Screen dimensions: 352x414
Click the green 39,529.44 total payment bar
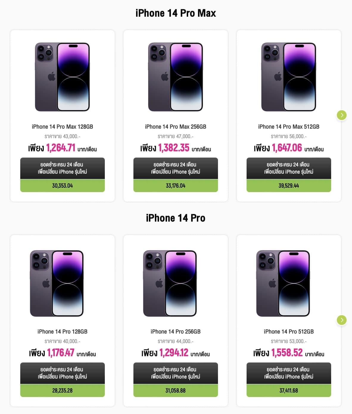(289, 186)
